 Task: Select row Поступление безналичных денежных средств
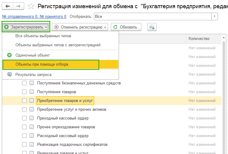(112, 83)
